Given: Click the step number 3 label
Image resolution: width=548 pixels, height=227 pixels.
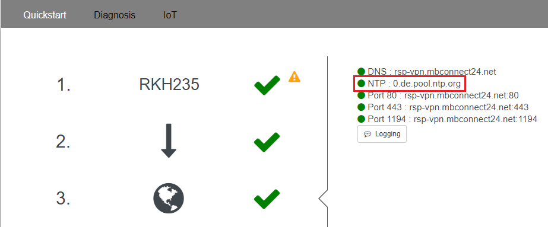Looking at the screenshot, I should (64, 198).
